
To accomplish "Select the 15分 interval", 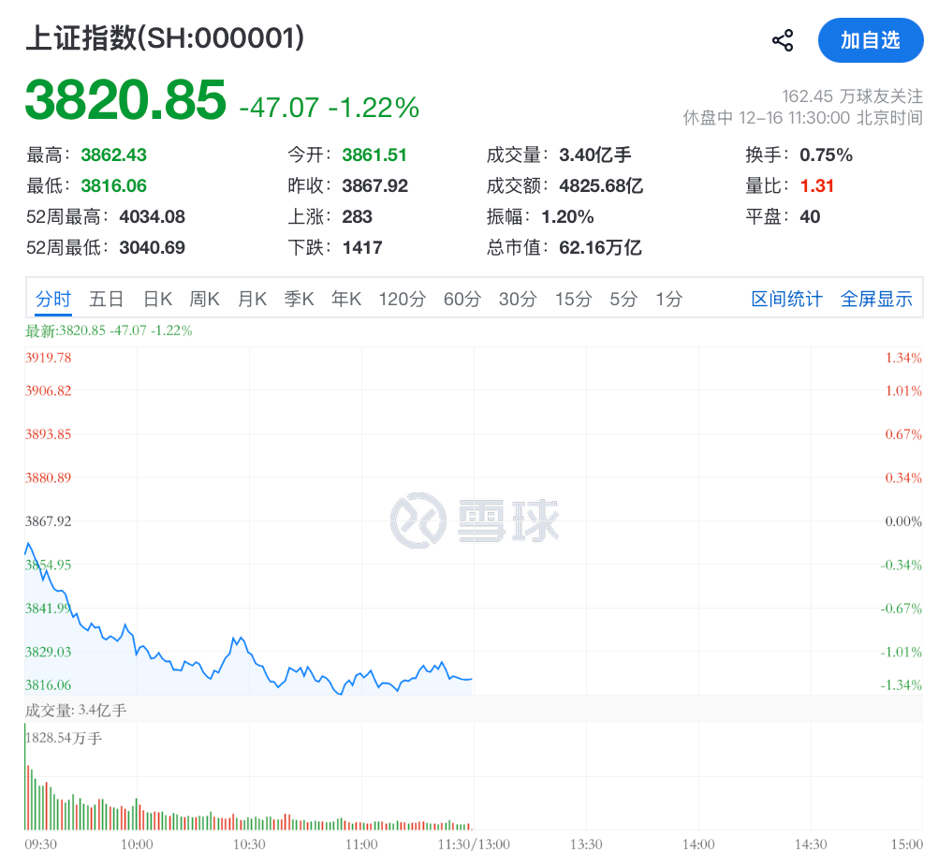I will pyautogui.click(x=572, y=298).
